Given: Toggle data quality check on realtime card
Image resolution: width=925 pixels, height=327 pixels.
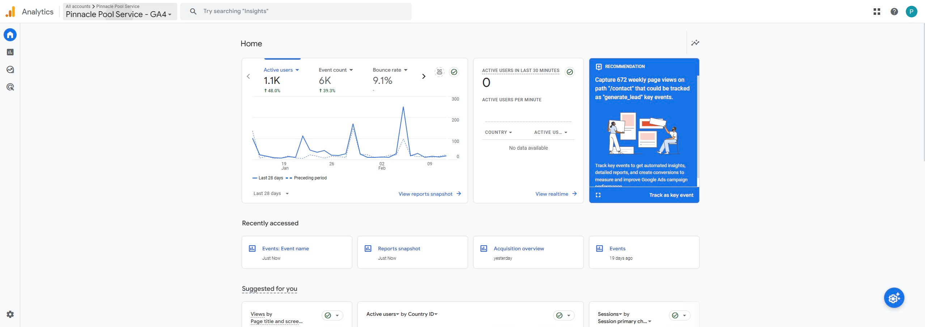Looking at the screenshot, I should click(570, 72).
